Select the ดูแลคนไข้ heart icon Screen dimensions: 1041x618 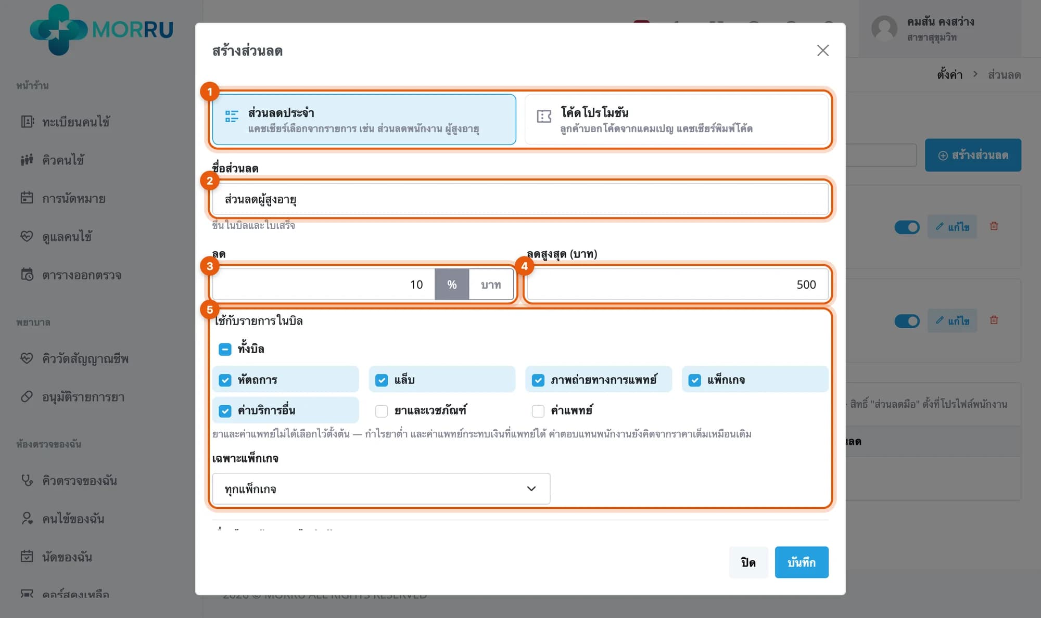[27, 236]
